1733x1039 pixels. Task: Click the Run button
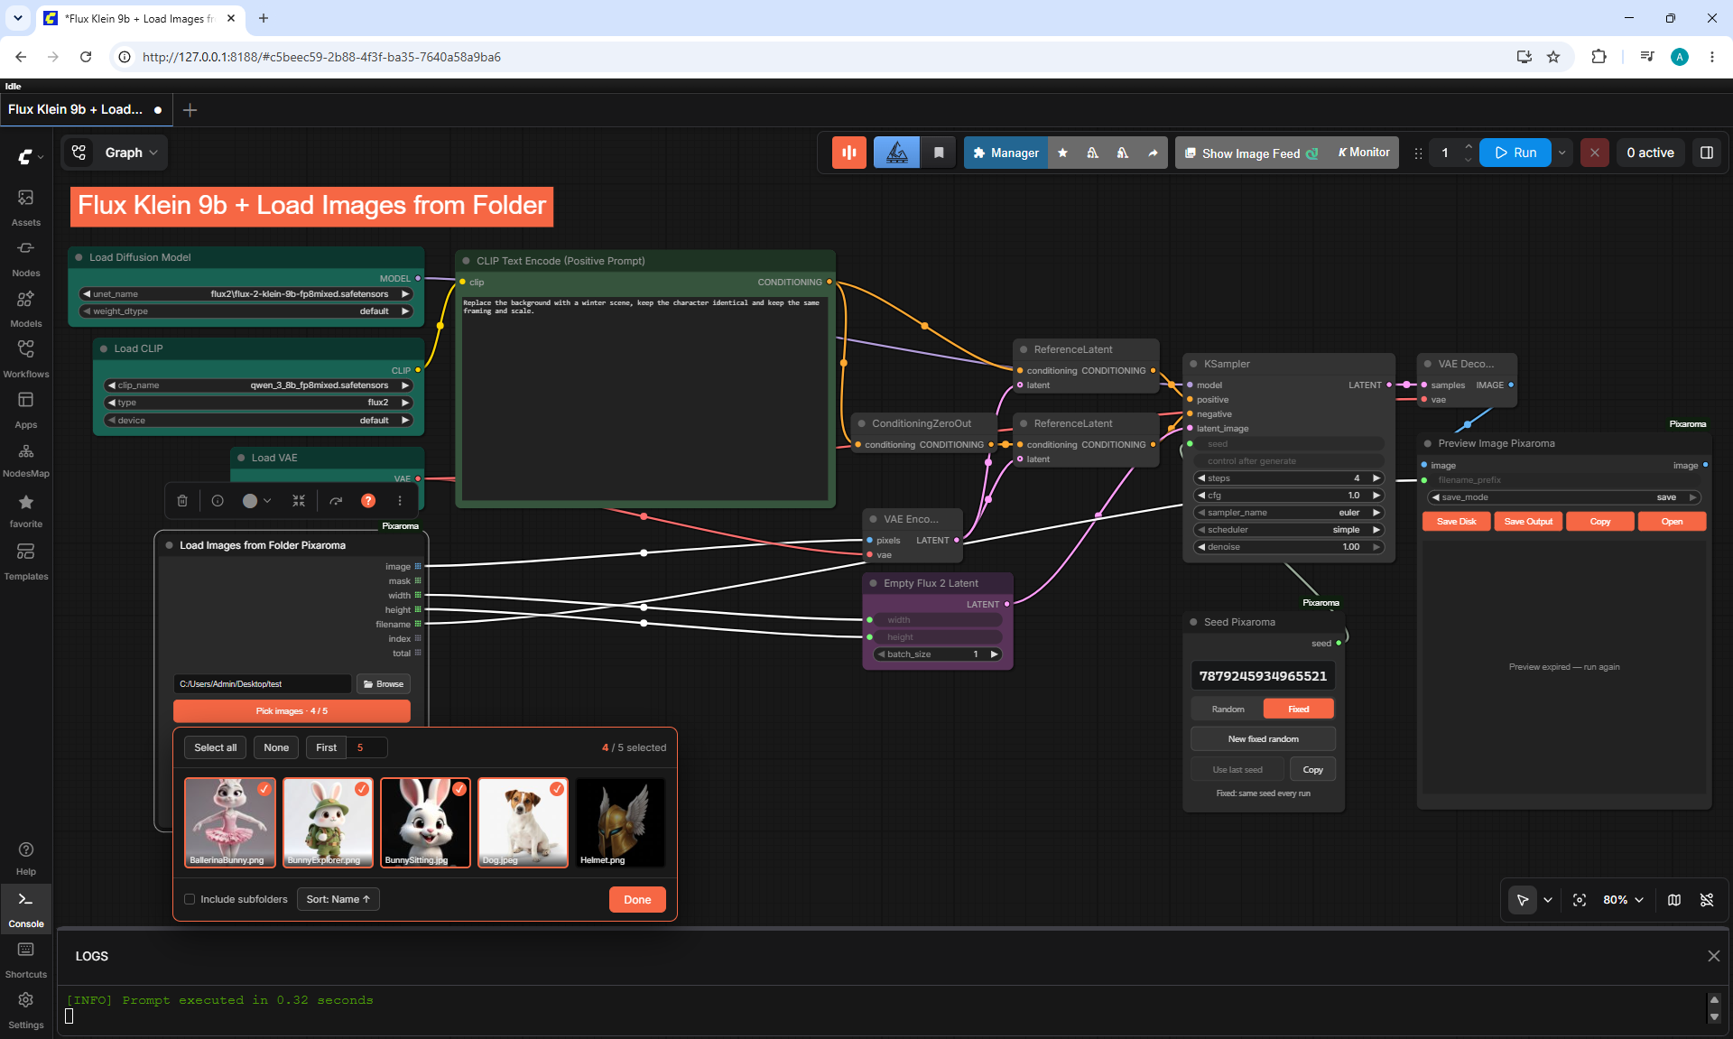click(1515, 153)
